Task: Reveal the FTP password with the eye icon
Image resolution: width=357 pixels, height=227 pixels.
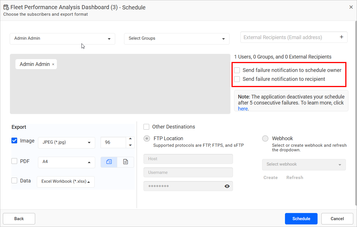Action: tap(227, 186)
